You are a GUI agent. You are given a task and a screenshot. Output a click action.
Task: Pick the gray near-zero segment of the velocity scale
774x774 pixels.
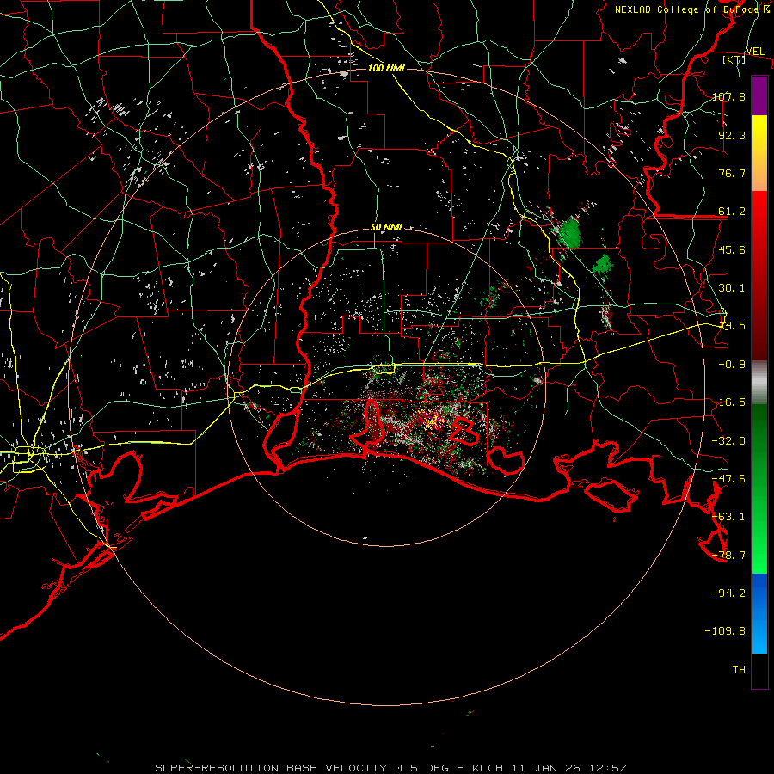click(x=759, y=383)
